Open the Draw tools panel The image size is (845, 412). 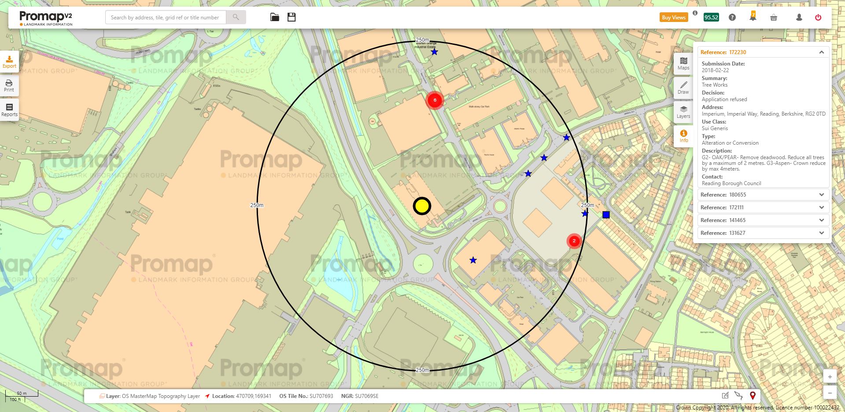point(683,88)
